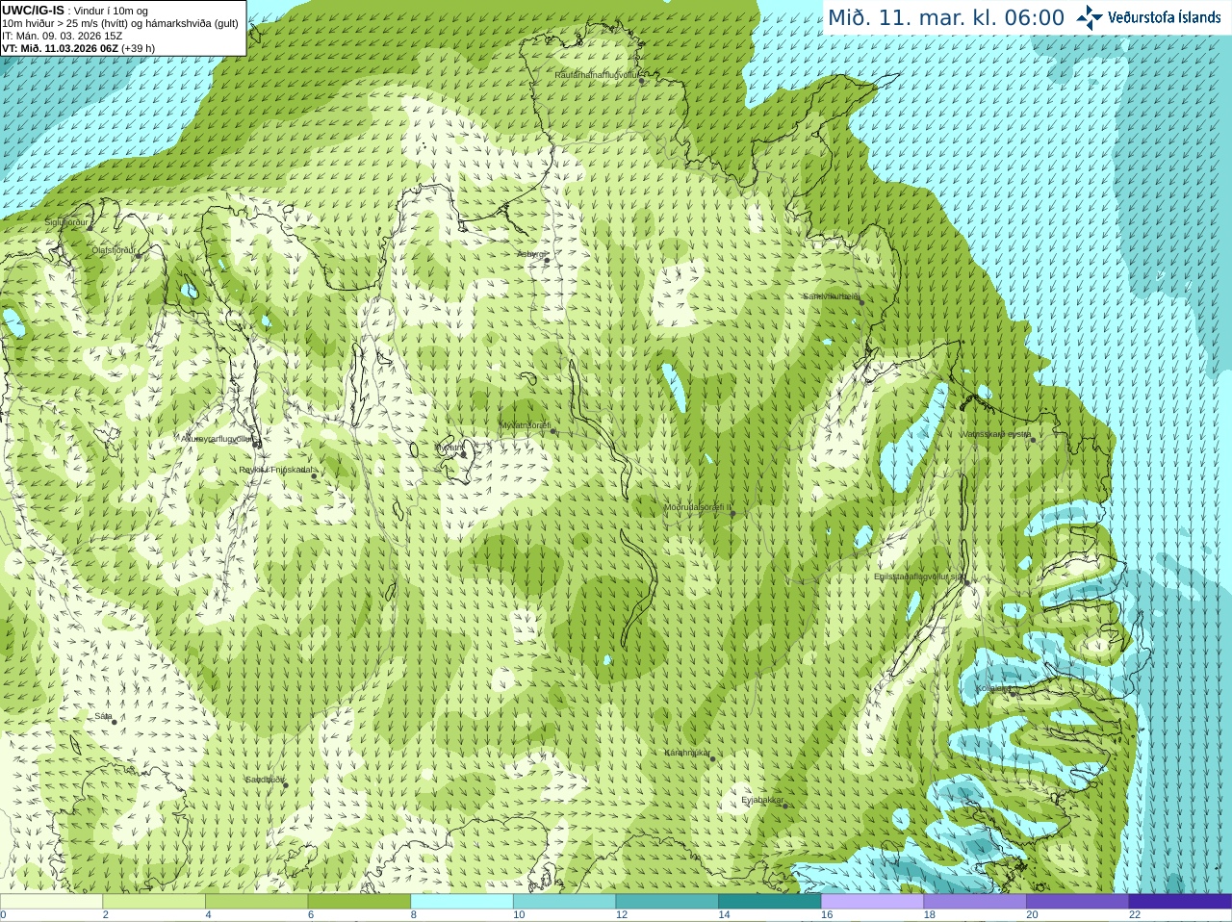Click the 16–18 m/s lavender legend swatch
This screenshot has width=1232, height=922.
click(872, 902)
